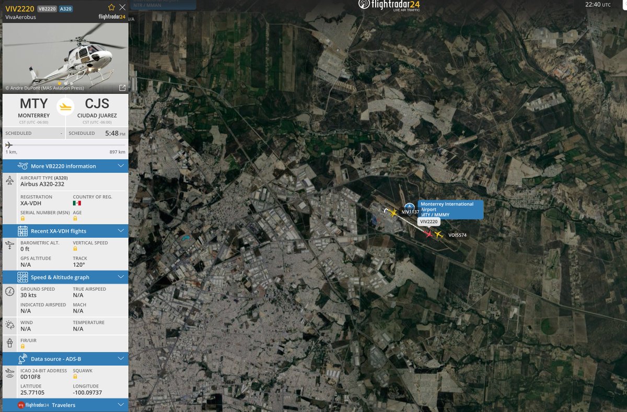Click the helicopter photo thumbnail
Image resolution: width=627 pixels, height=412 pixels.
point(65,58)
